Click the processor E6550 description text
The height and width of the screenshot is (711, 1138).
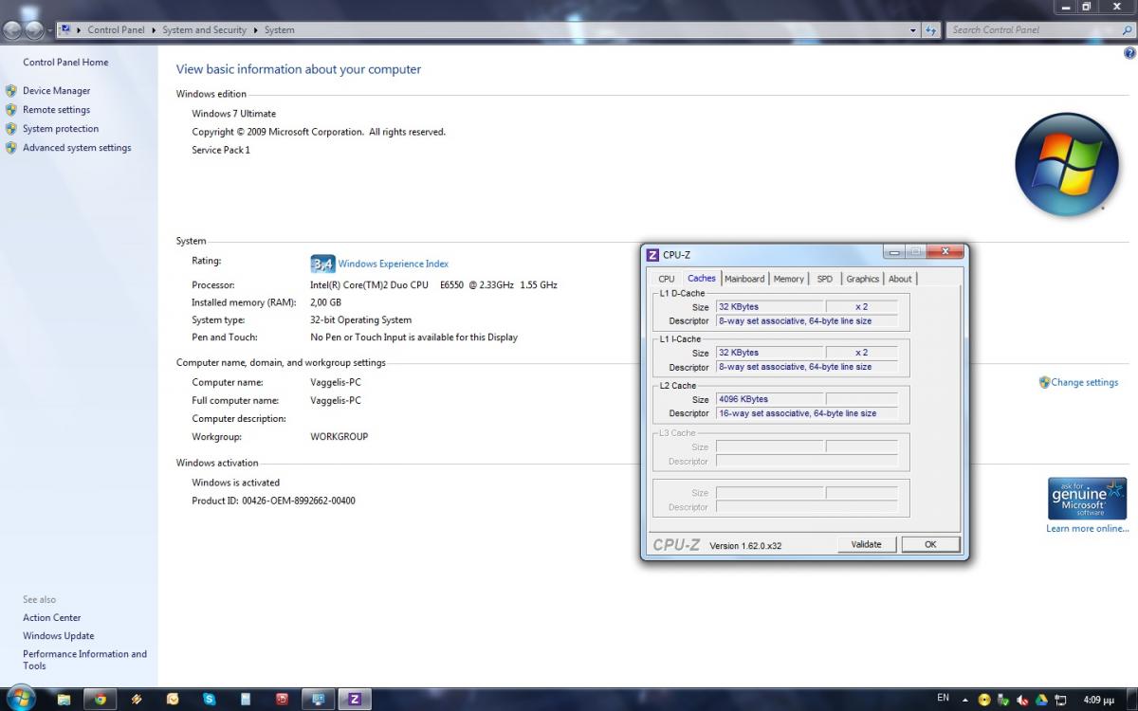coord(433,284)
